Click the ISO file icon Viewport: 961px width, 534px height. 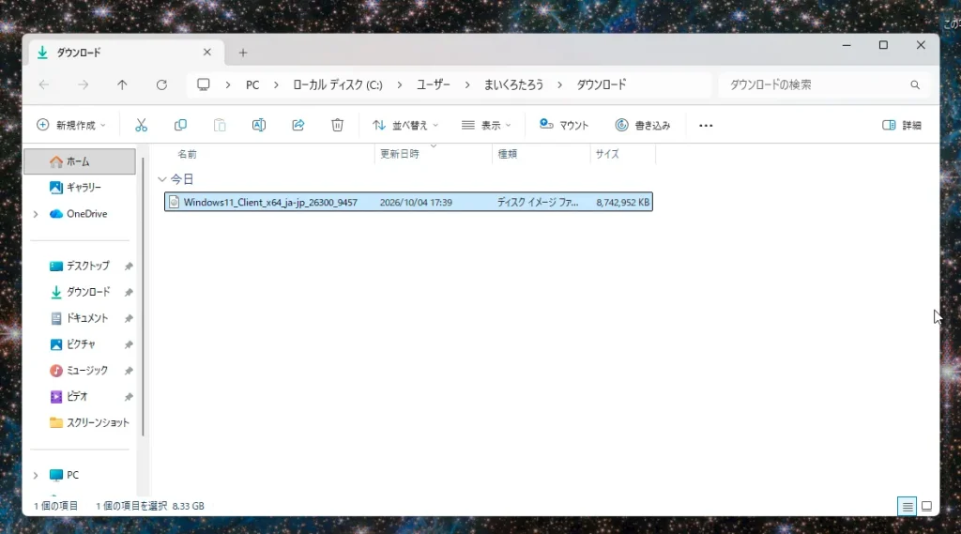(x=174, y=202)
